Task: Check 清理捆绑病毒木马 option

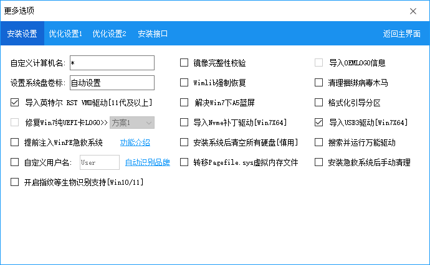Action: coord(319,83)
